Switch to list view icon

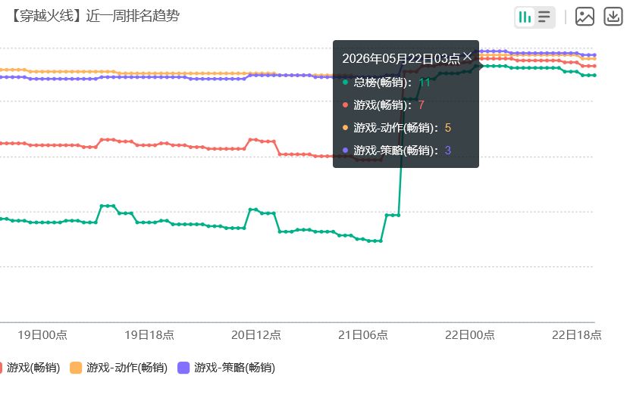544,17
